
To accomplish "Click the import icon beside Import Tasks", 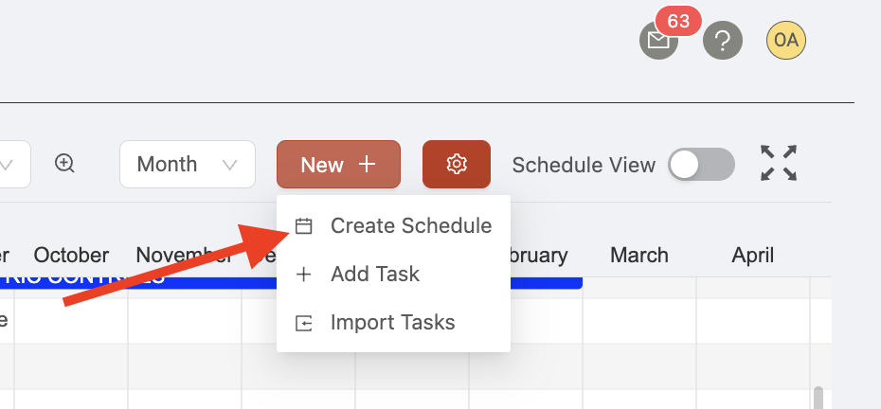I will pos(303,323).
